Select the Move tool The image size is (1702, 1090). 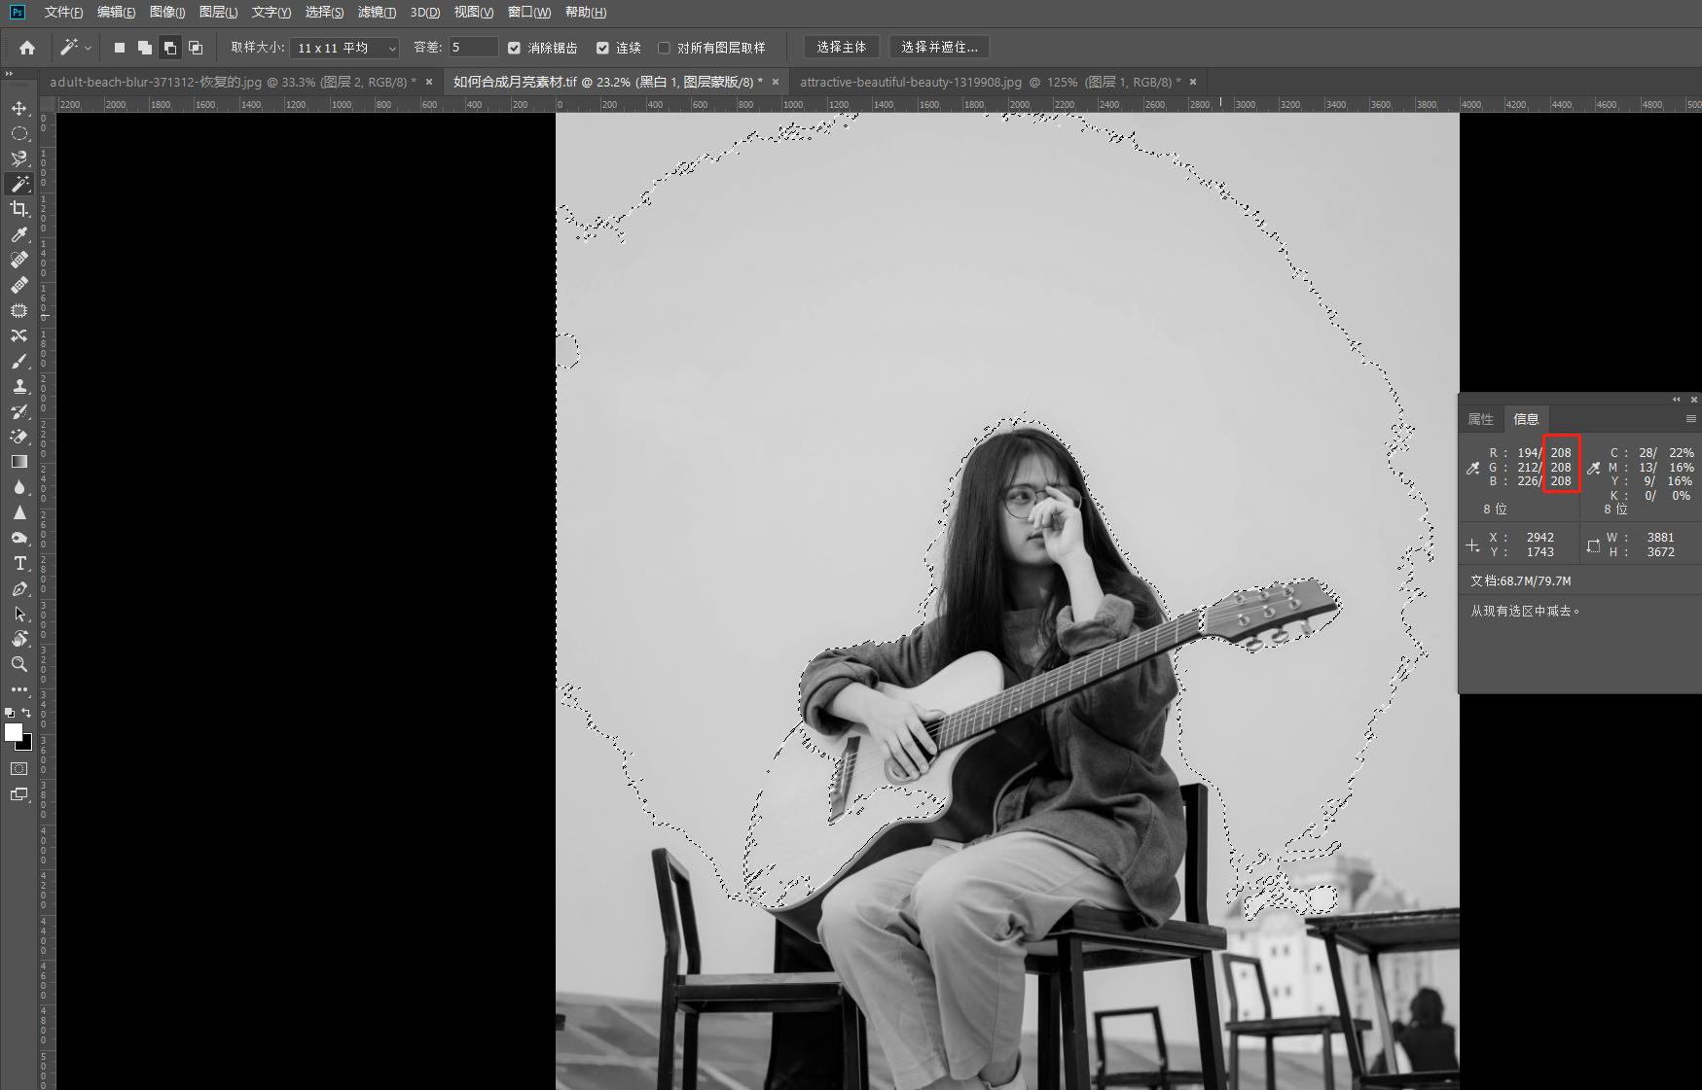point(19,108)
